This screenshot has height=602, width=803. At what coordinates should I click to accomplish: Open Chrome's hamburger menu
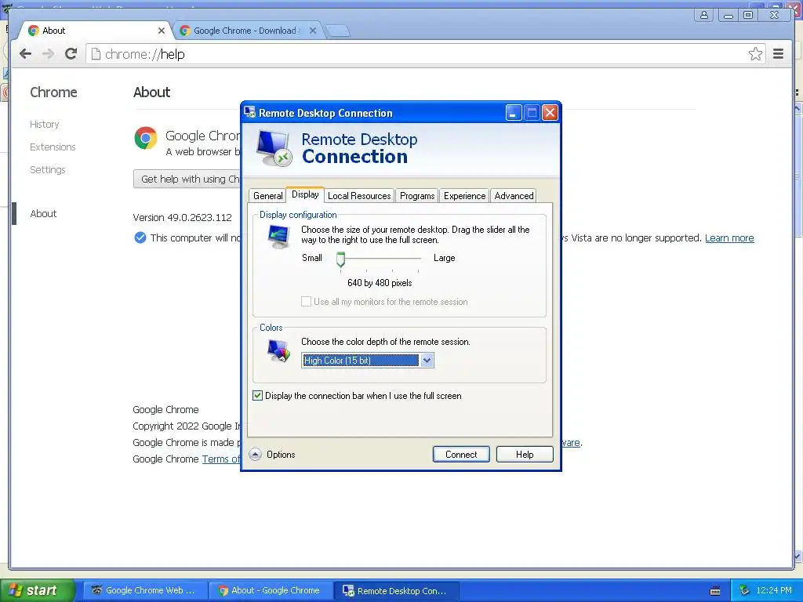click(x=779, y=54)
